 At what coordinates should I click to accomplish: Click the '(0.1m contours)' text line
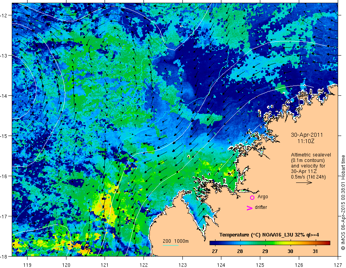pos(308,160)
